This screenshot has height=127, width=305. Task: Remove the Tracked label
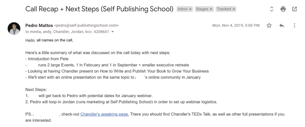click(234, 9)
